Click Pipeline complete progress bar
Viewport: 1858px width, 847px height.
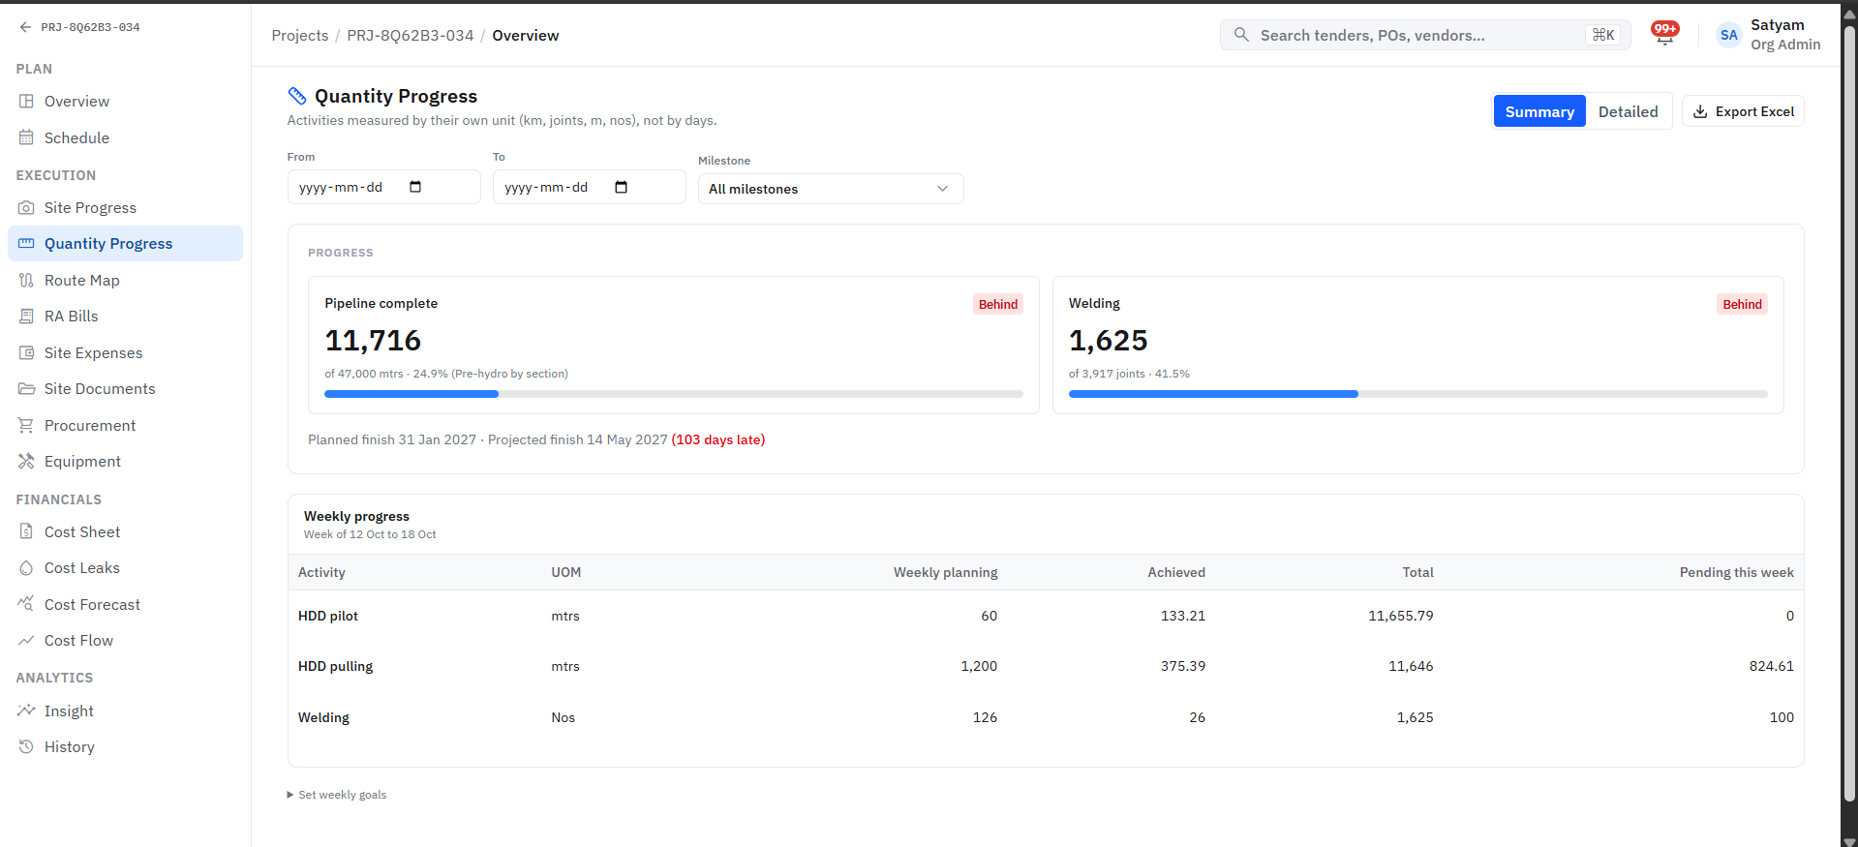tap(674, 394)
